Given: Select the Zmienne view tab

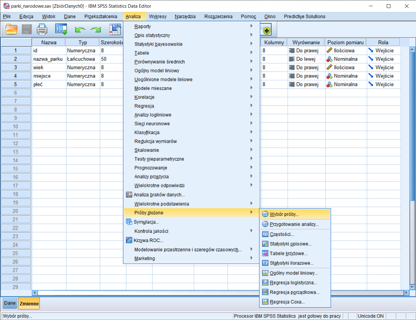Looking at the screenshot, I should click(x=29, y=303).
